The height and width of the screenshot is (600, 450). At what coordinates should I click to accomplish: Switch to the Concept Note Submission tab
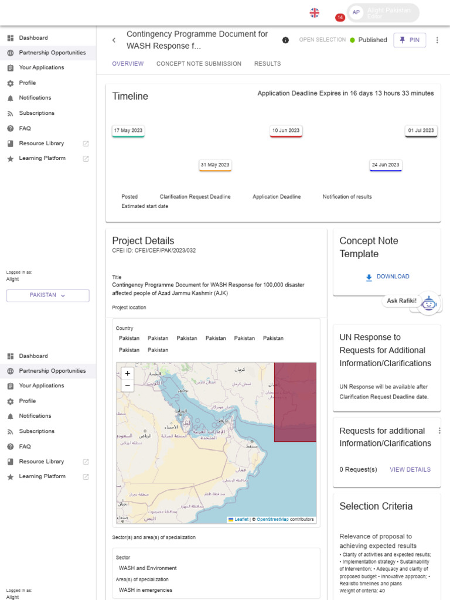[199, 64]
